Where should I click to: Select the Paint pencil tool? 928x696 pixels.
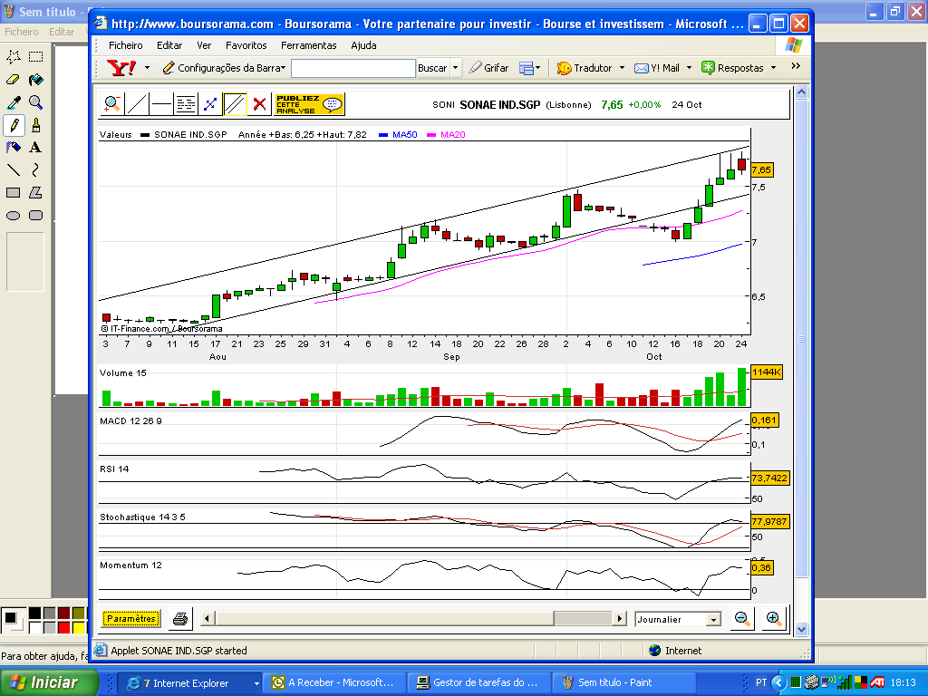point(14,125)
